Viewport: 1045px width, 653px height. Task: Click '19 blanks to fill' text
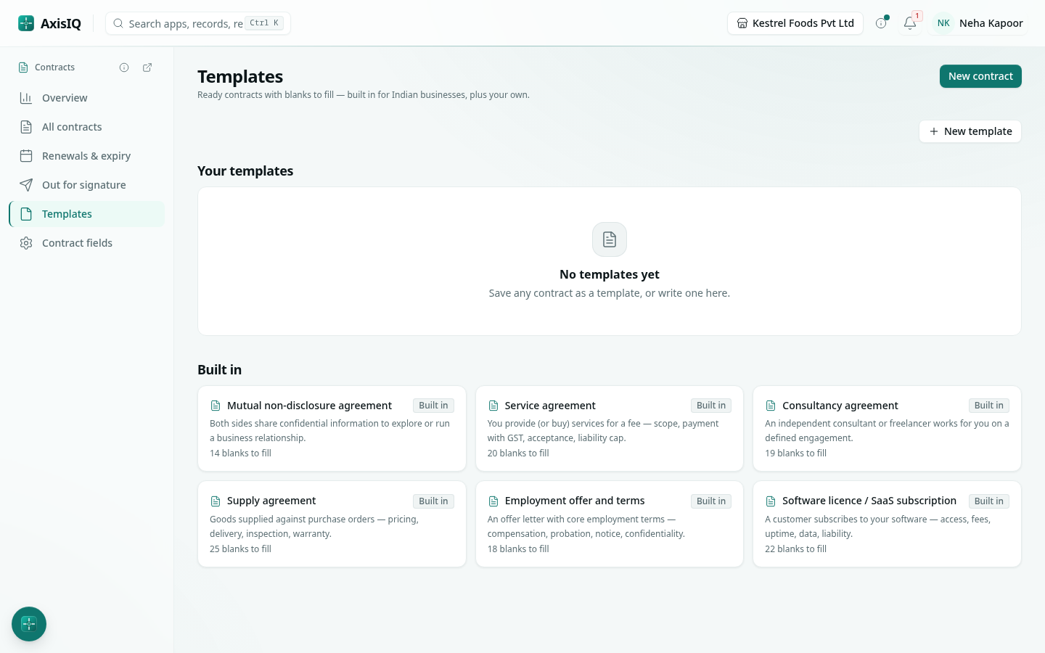coord(795,453)
